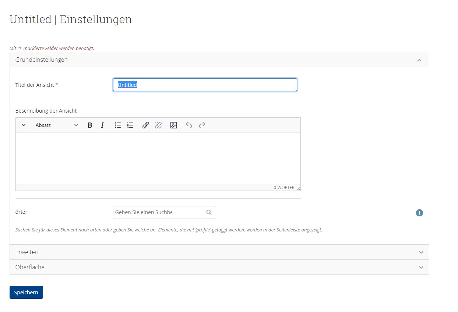This screenshot has width=458, height=312.
Task: Click the 'Beschreibung der Ansicht' label
Action: click(x=46, y=110)
